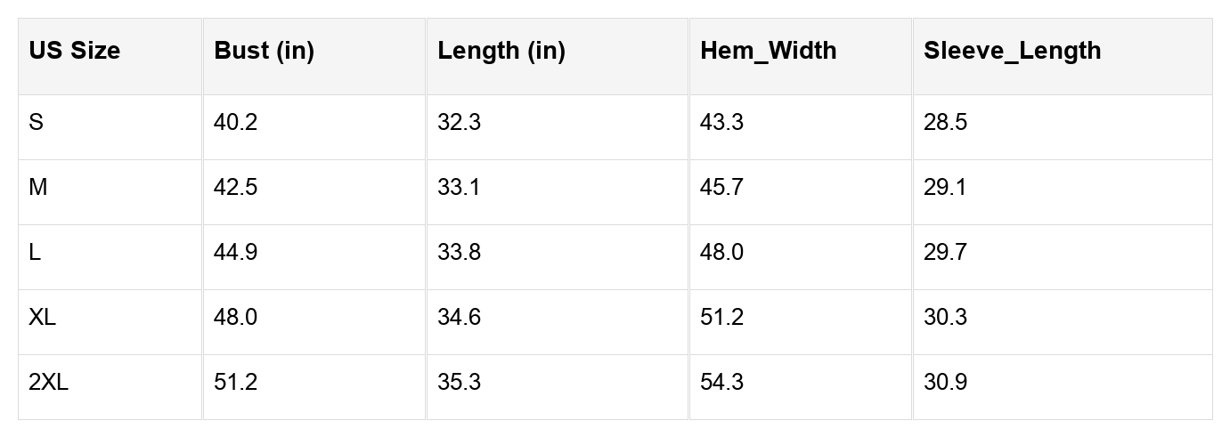Select length value 34.6 for XL
Viewport: 1230px width, 437px height.
[459, 318]
